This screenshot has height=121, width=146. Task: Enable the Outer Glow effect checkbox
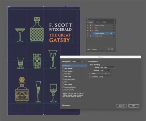coord(63,74)
